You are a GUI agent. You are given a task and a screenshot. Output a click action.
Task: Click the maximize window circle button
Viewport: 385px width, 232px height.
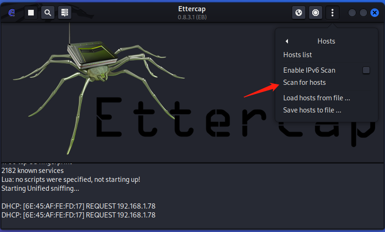point(363,13)
